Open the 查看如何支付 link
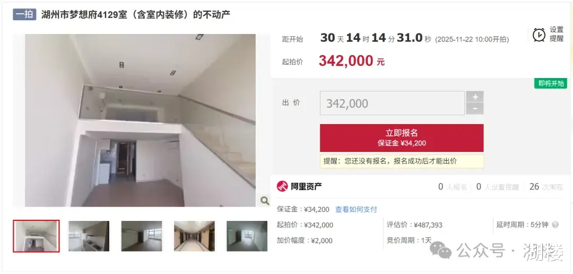 (x=356, y=210)
